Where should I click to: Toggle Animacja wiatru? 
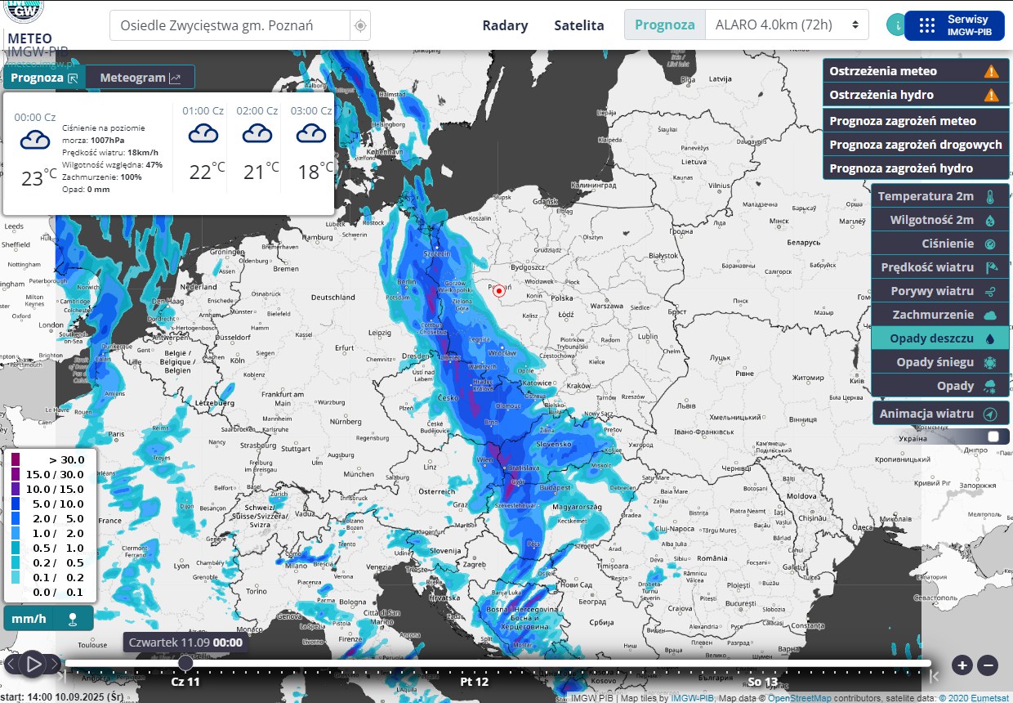point(940,414)
